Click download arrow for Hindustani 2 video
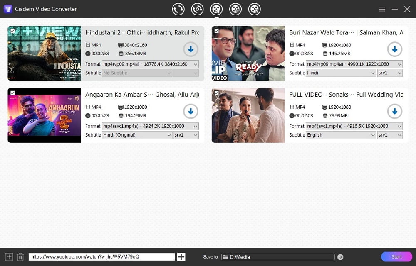Image resolution: width=416 pixels, height=266 pixels. [191, 49]
